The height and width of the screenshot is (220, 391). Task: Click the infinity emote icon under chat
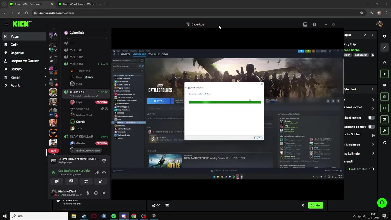tap(158, 205)
